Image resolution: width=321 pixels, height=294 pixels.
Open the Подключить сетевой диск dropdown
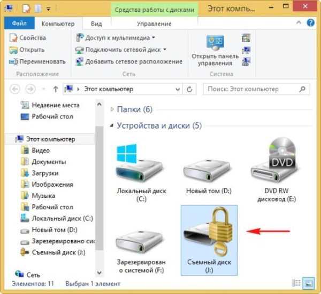121,50
